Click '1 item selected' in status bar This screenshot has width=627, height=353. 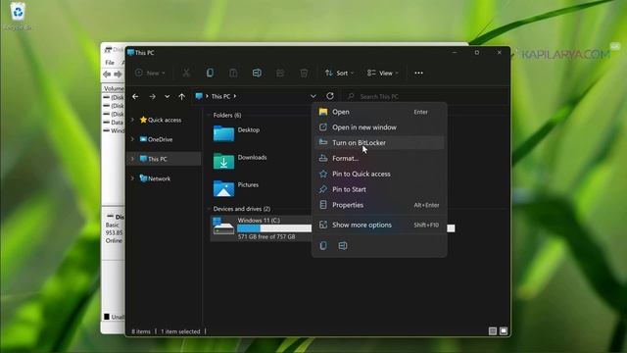tap(180, 331)
